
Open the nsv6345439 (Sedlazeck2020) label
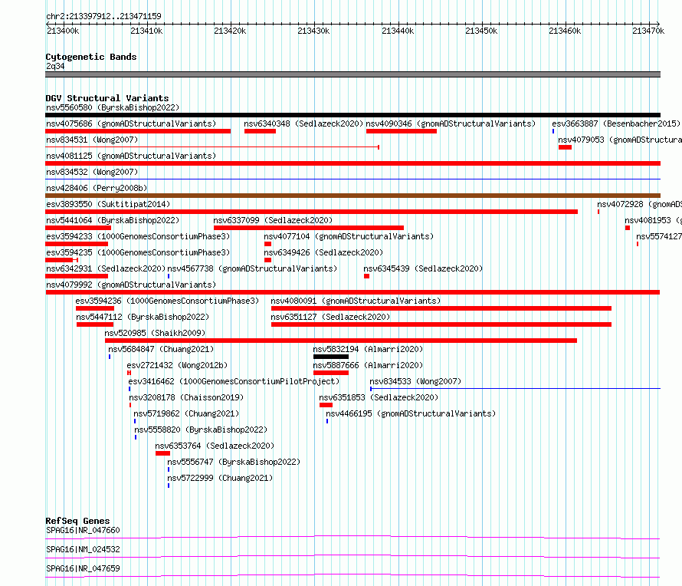click(423, 268)
